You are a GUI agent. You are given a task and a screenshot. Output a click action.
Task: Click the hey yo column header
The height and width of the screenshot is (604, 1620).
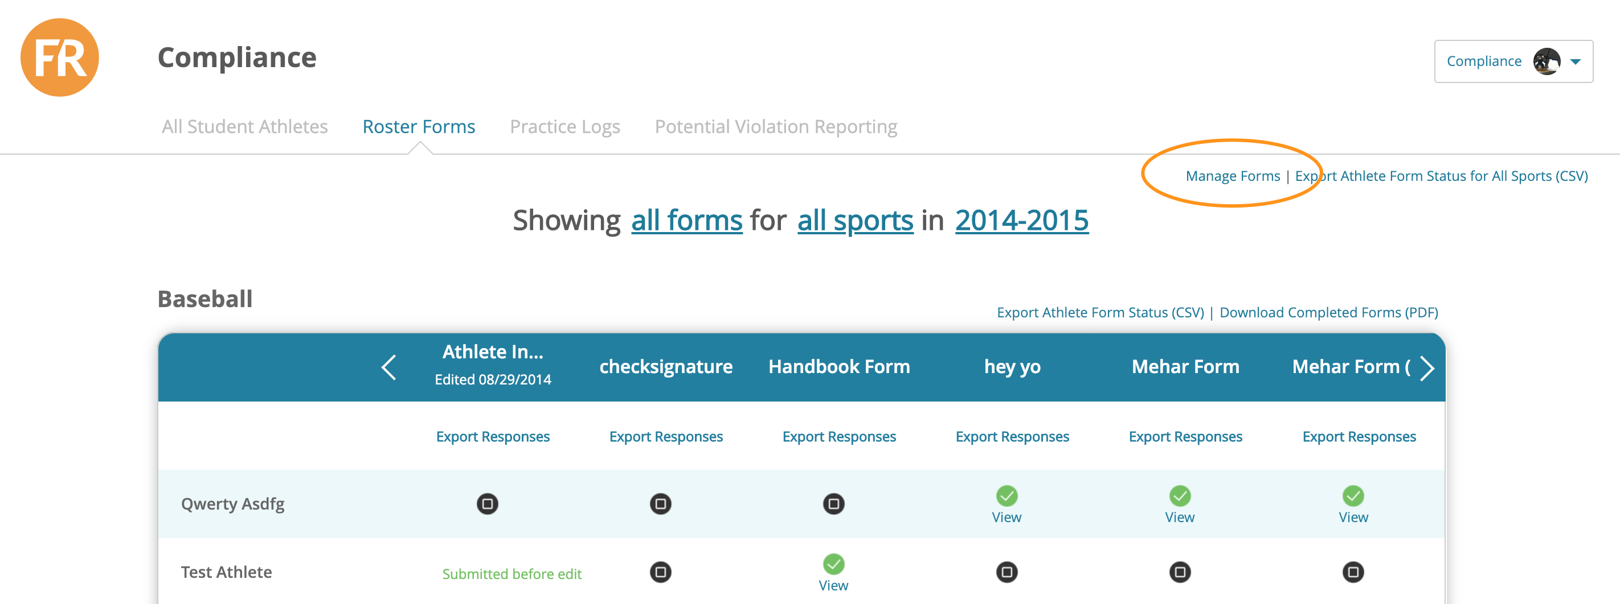coord(1013,367)
